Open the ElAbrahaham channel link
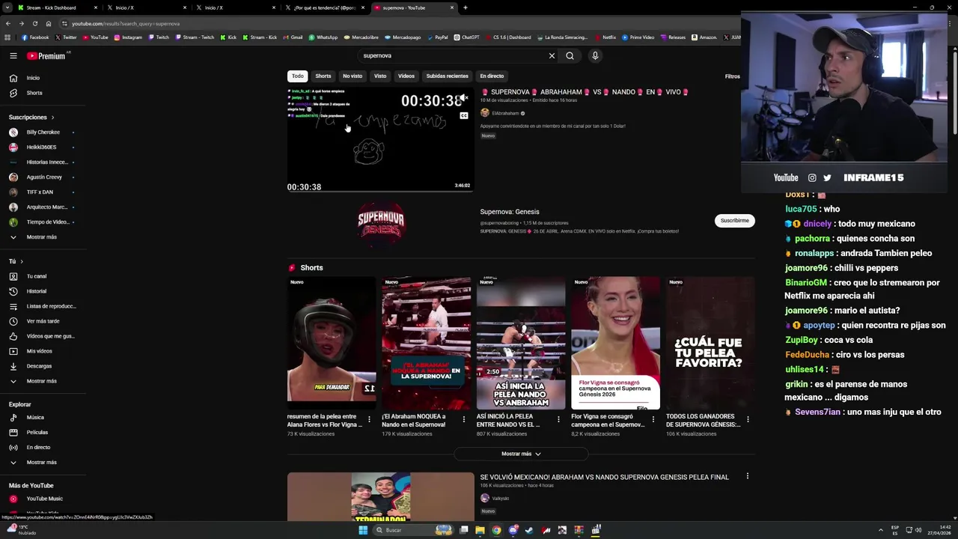 pyautogui.click(x=505, y=113)
